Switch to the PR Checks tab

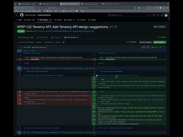coord(56,37)
